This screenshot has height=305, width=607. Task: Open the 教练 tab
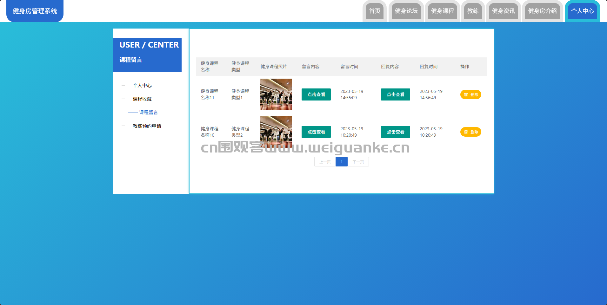click(x=473, y=11)
